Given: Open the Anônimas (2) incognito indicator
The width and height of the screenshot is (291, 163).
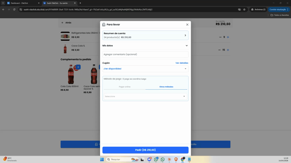Looking at the screenshot, I should (258, 10).
